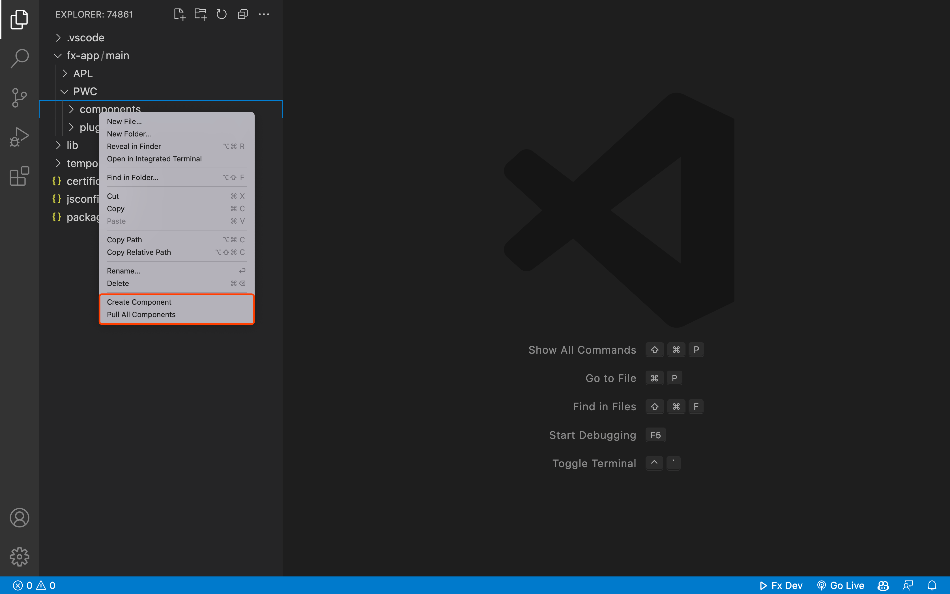
Task: Open the Source Control view icon
Action: click(19, 98)
